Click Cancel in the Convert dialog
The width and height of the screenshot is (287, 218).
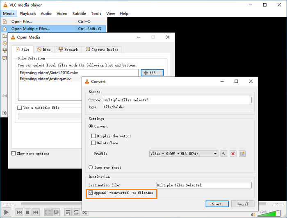tap(243, 204)
